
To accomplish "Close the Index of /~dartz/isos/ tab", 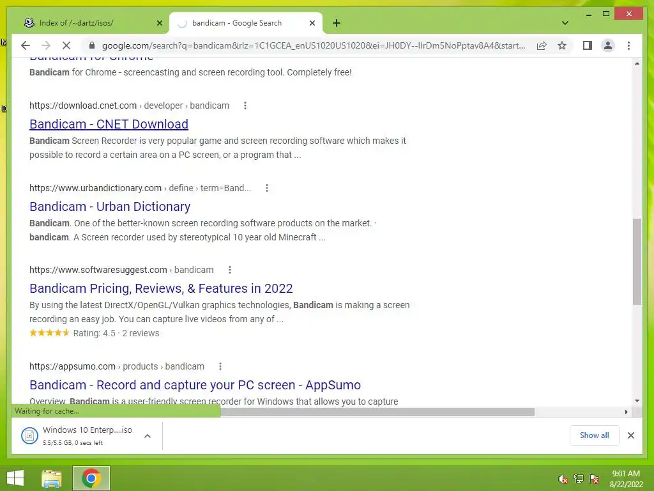I will (x=159, y=23).
